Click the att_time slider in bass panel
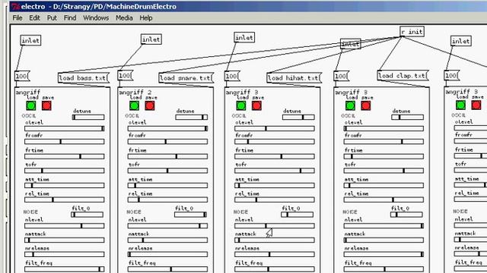This screenshot has height=273, width=487. pos(65,185)
